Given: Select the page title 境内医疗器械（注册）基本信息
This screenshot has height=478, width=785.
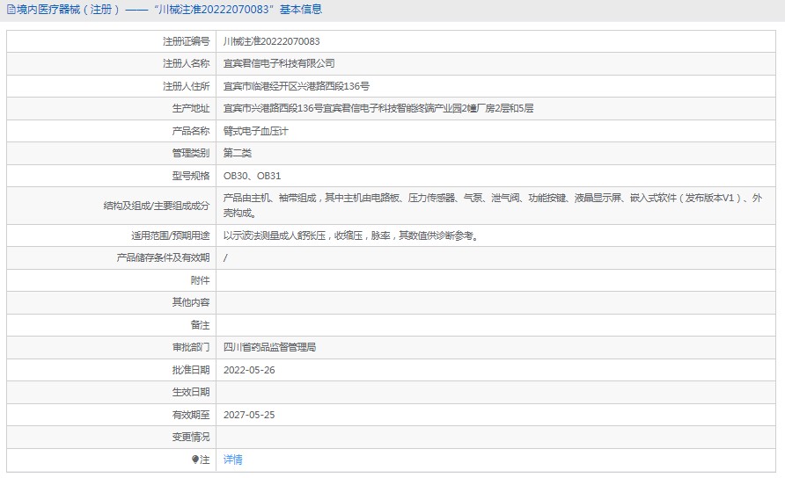Looking at the screenshot, I should click(169, 10).
